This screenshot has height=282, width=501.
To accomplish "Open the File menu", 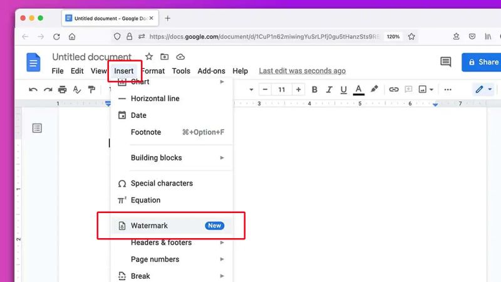I will 58,71.
